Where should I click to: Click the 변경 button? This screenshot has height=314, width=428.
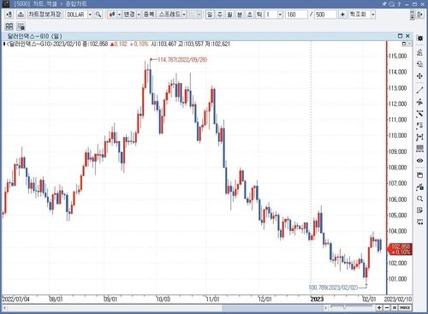tap(129, 15)
